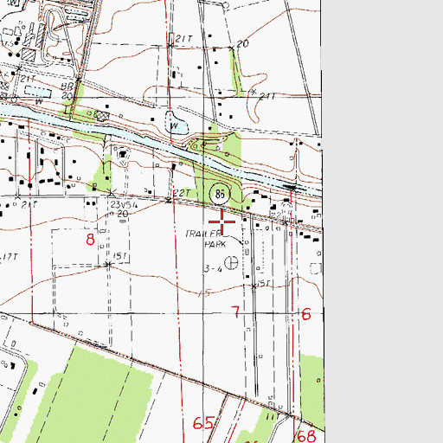The height and width of the screenshot is (443, 443).
Task: Click the red number 65
Action: point(203,423)
